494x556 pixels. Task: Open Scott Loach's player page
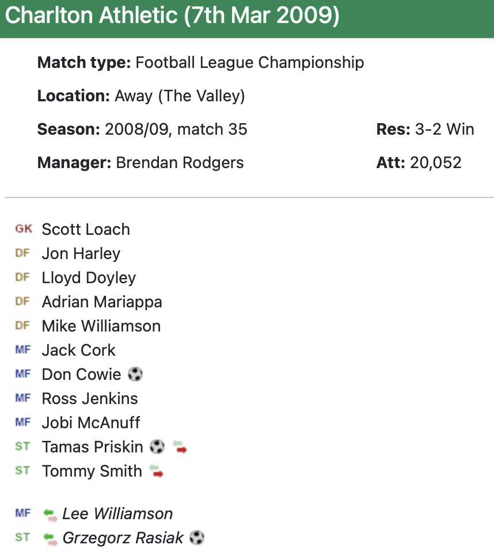[x=86, y=230]
